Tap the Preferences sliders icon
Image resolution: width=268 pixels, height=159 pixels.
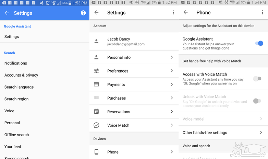click(96, 71)
